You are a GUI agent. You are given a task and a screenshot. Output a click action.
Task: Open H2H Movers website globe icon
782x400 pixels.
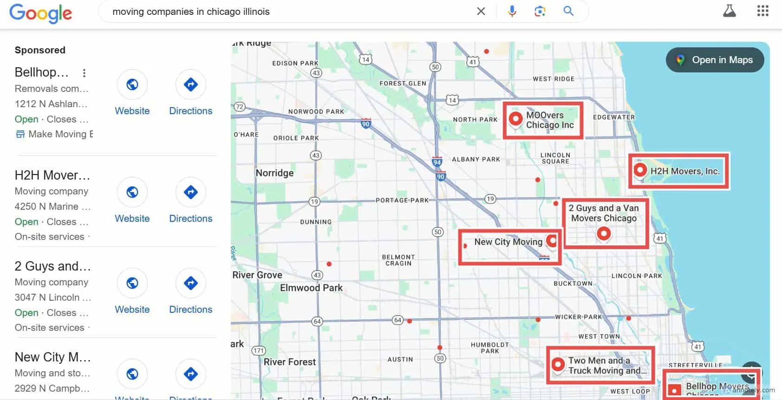point(132,192)
